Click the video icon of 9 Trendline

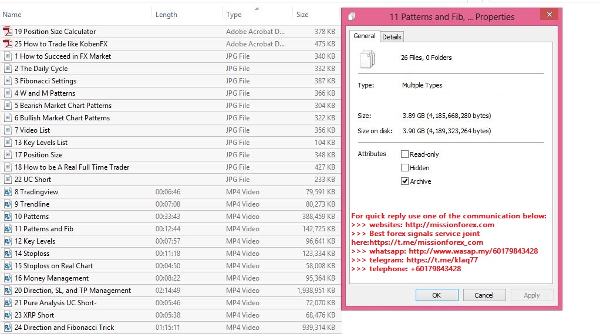[x=8, y=204]
